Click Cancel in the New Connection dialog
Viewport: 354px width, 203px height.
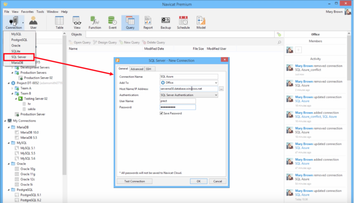218,181
